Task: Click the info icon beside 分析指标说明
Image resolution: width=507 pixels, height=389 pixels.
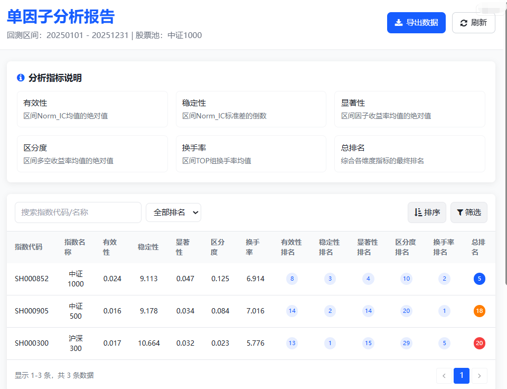Action: (21, 78)
